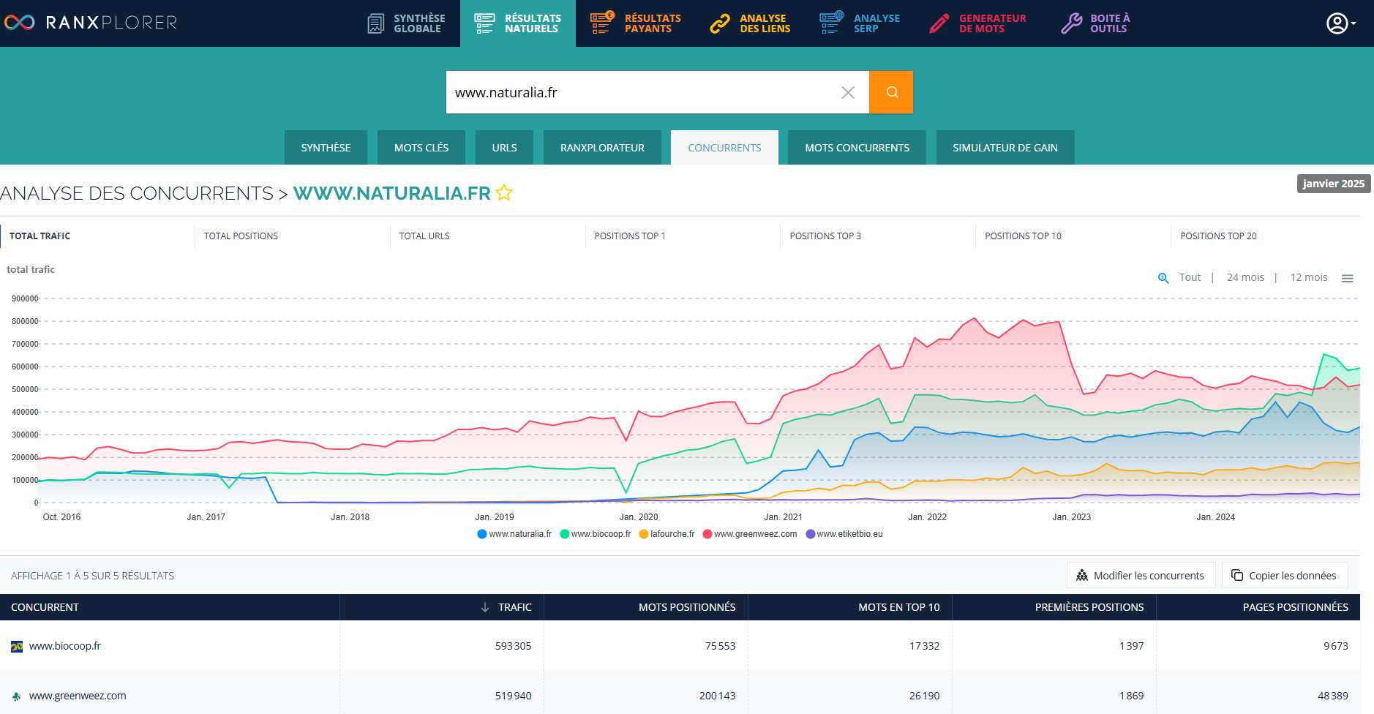This screenshot has width=1374, height=714.
Task: Select the Concurrents tab
Action: click(x=724, y=147)
